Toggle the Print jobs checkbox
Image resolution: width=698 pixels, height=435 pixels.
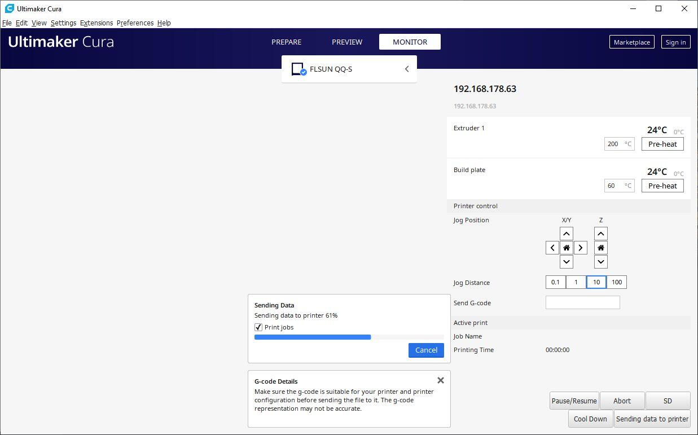pos(258,327)
